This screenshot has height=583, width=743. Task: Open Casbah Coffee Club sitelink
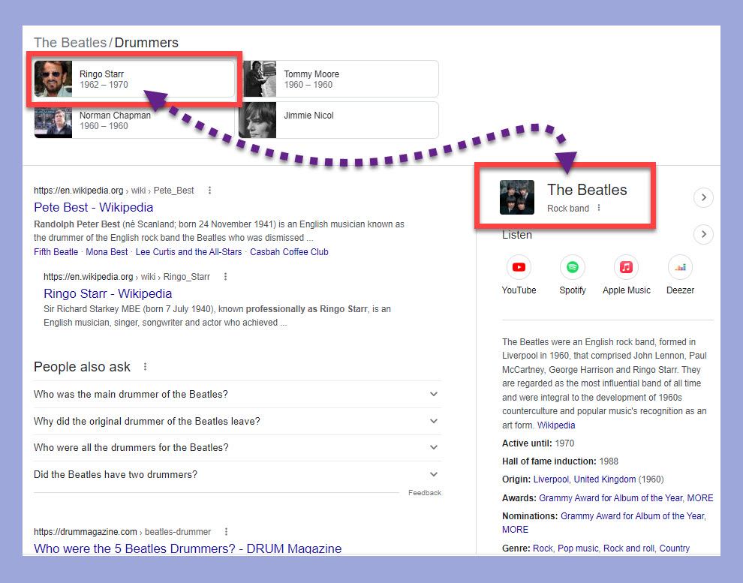(289, 252)
